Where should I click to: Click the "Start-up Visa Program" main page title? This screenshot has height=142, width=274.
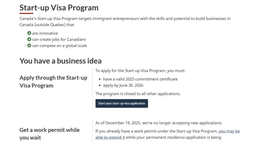pyautogui.click(x=59, y=8)
